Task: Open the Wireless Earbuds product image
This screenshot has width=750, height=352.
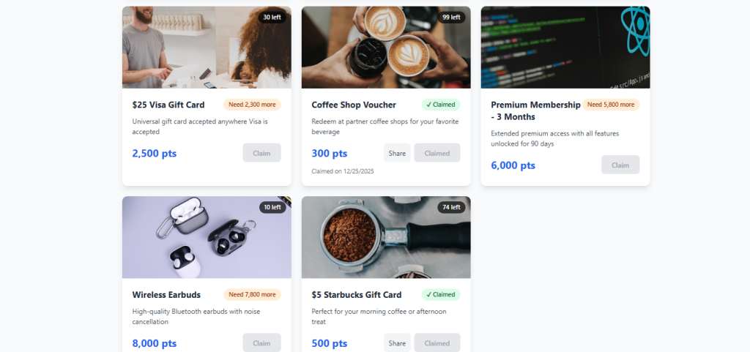Action: point(207,237)
